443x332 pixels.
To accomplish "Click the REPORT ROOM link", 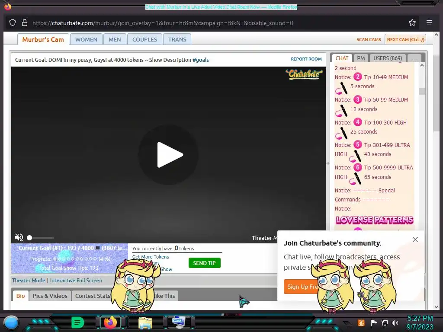I will 306,59.
